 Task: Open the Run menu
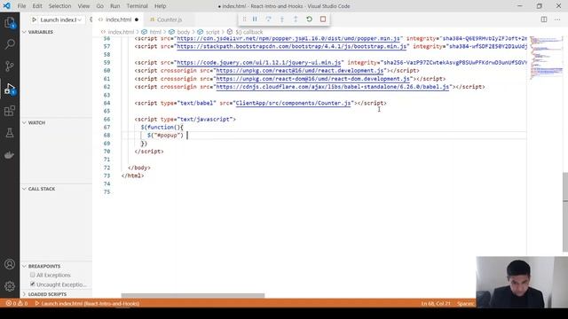(114, 6)
